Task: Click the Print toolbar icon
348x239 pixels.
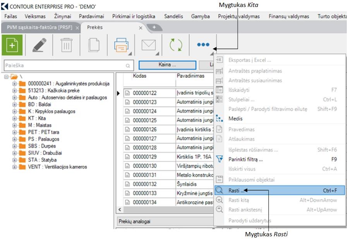Action: 121,45
